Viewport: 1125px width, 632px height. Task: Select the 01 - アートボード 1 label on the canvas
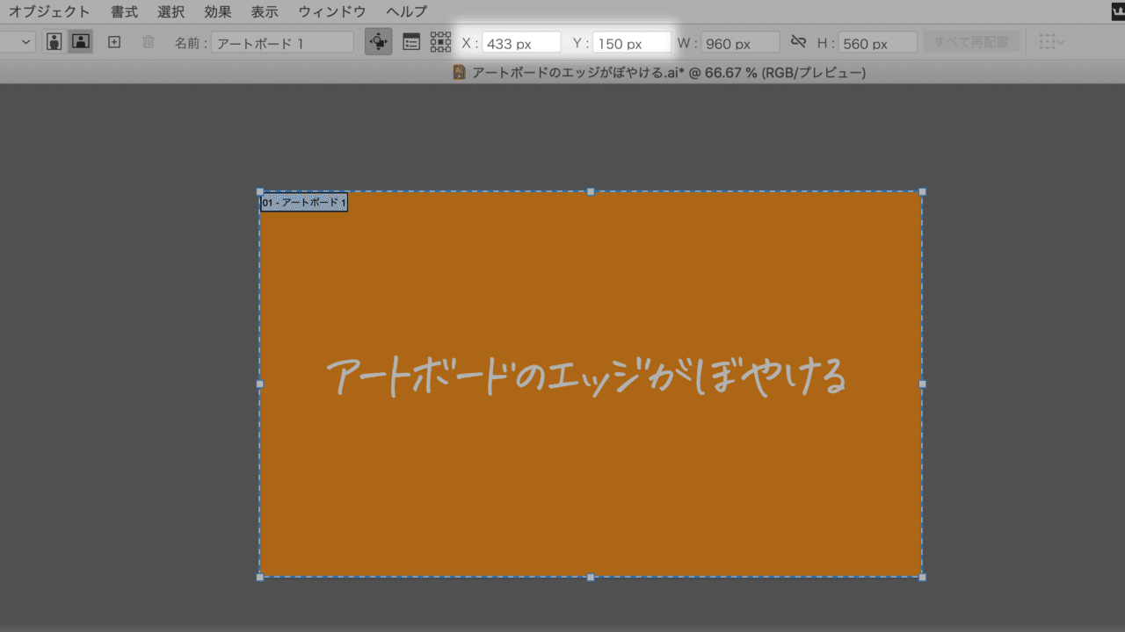303,202
